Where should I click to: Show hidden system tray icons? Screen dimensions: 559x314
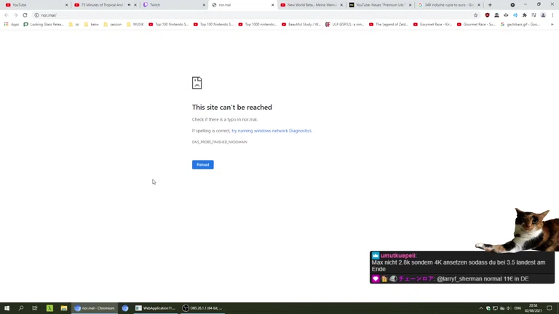481,308
